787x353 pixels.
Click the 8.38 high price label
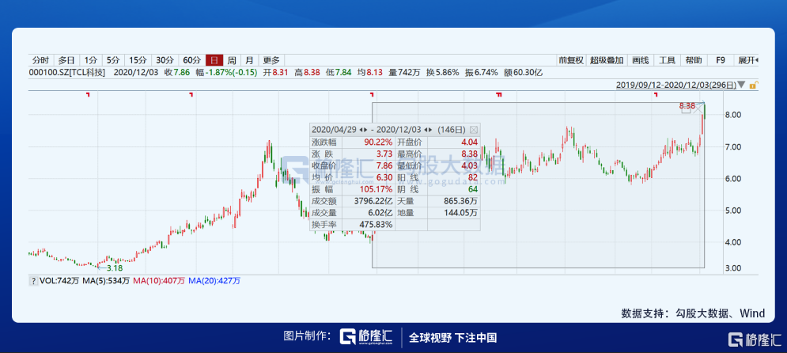click(687, 106)
